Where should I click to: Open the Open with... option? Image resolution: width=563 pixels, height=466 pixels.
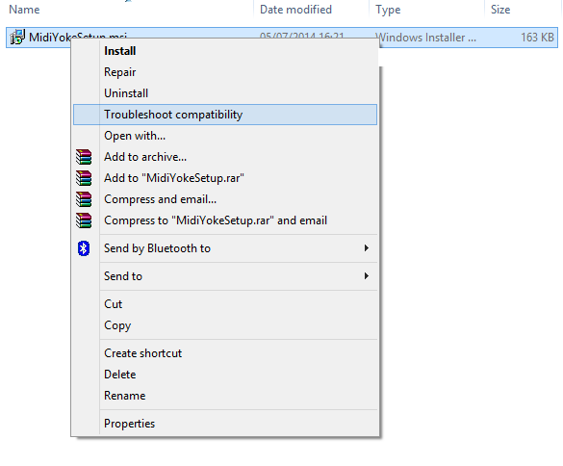(225, 136)
